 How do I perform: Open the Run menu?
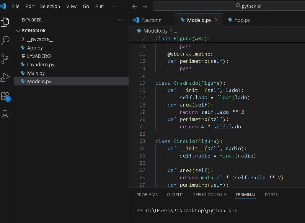99,6
